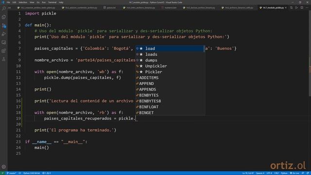Select the 'dumps' autocomplete suggestion

click(x=170, y=60)
